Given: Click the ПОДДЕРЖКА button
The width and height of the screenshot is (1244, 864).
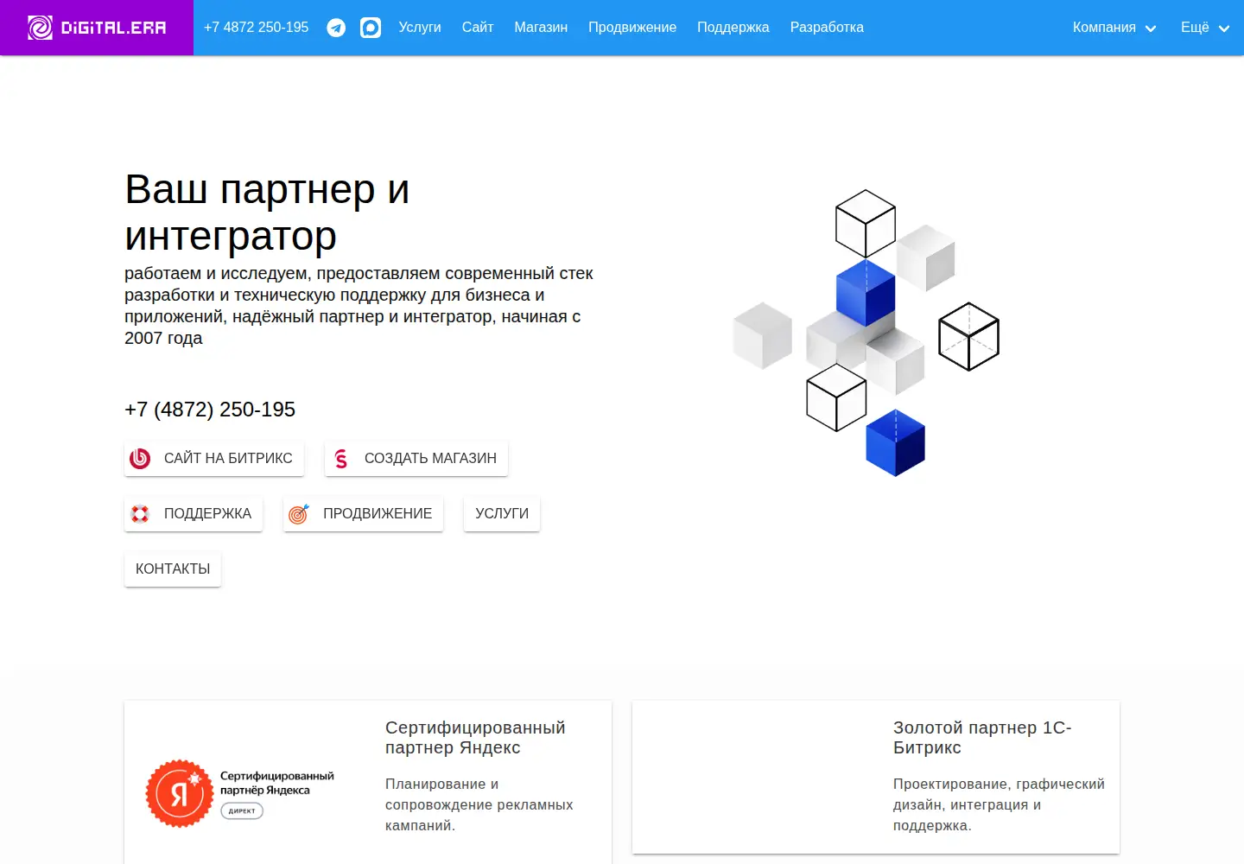Looking at the screenshot, I should 194,514.
